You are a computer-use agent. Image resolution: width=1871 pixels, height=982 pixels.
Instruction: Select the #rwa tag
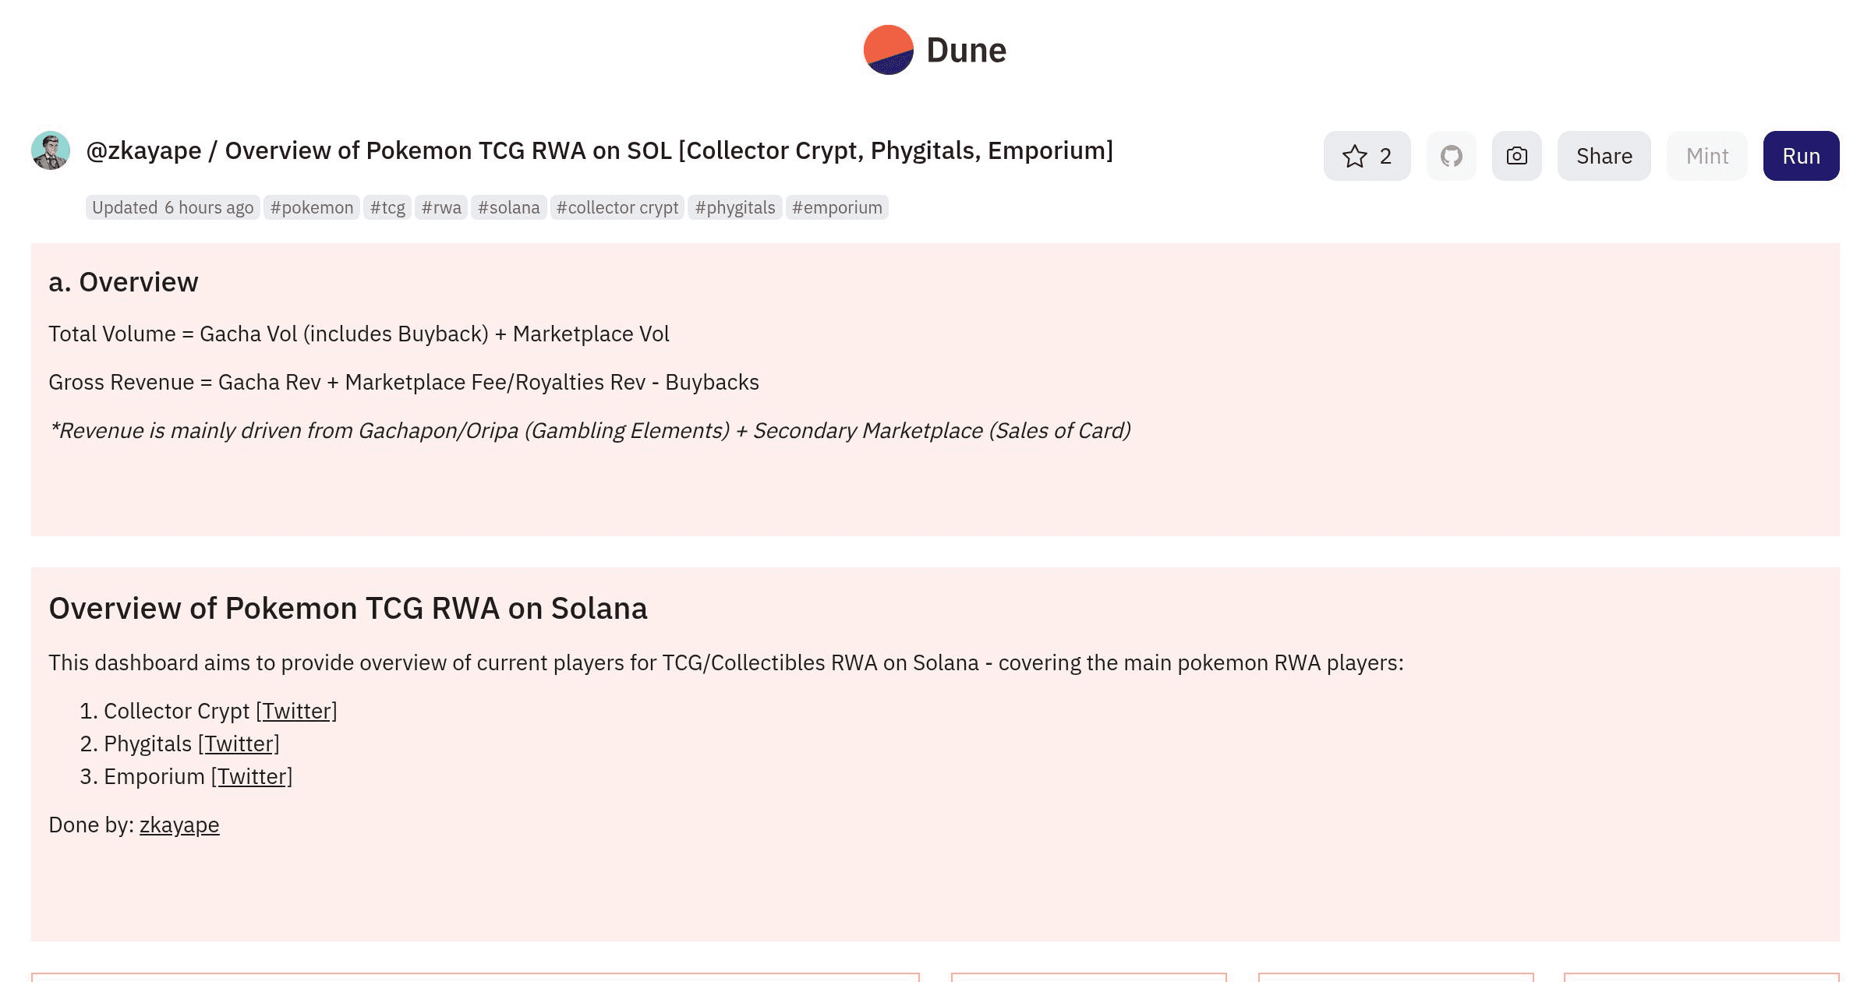(441, 207)
